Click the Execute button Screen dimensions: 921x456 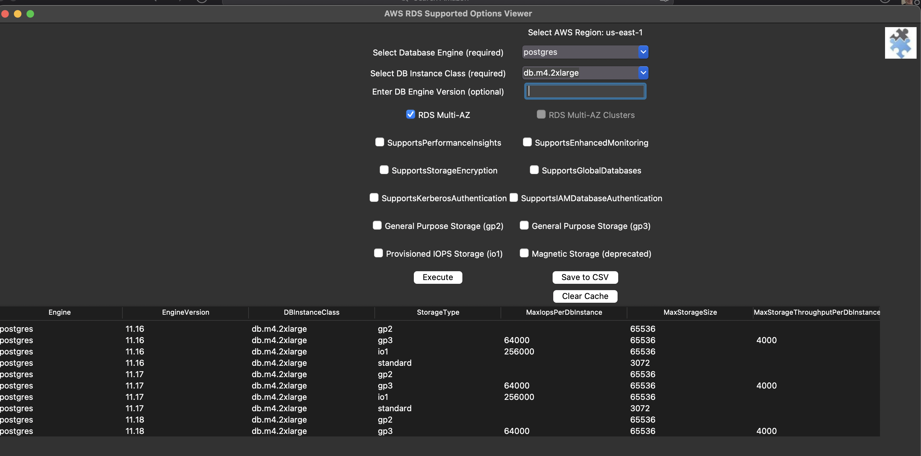click(x=437, y=277)
